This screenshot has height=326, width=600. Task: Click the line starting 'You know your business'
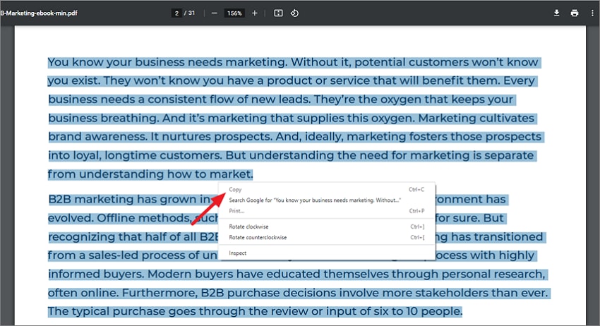(x=293, y=62)
